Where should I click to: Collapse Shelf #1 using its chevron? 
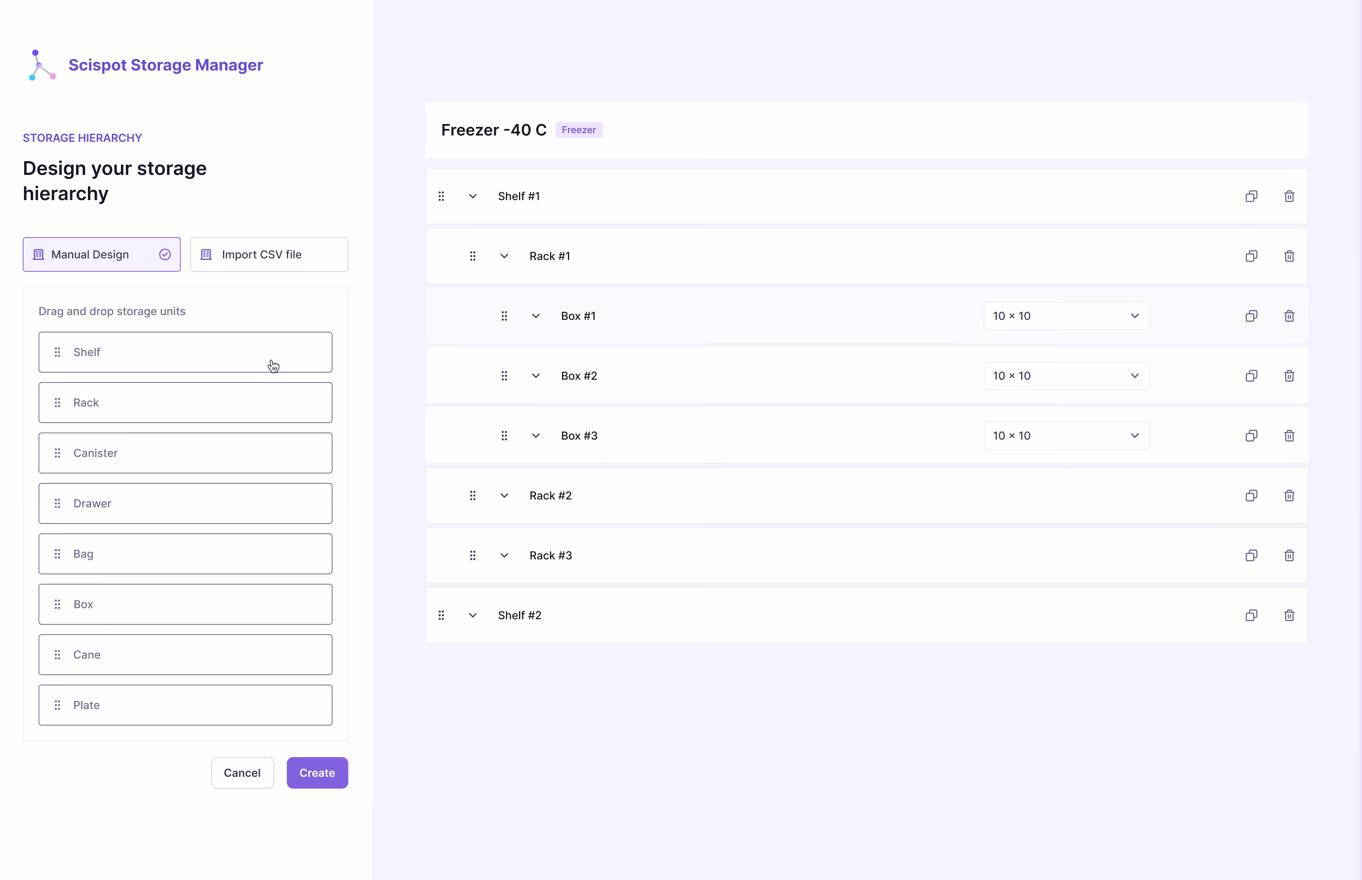click(473, 196)
